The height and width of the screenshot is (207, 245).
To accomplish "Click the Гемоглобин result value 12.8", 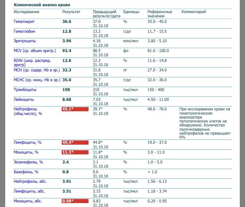I will tap(67, 31).
